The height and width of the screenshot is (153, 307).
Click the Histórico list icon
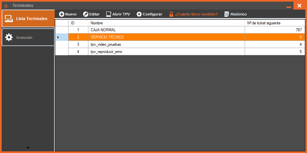click(x=227, y=14)
